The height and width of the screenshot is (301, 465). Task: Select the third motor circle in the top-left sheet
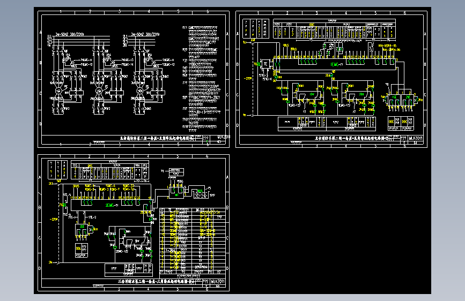coord(139,91)
